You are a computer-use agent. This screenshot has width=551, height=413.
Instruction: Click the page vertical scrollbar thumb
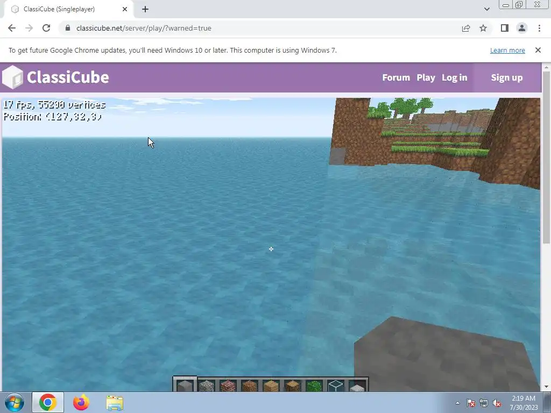(x=546, y=157)
